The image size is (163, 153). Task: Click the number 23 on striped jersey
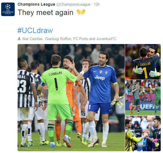click(22, 86)
